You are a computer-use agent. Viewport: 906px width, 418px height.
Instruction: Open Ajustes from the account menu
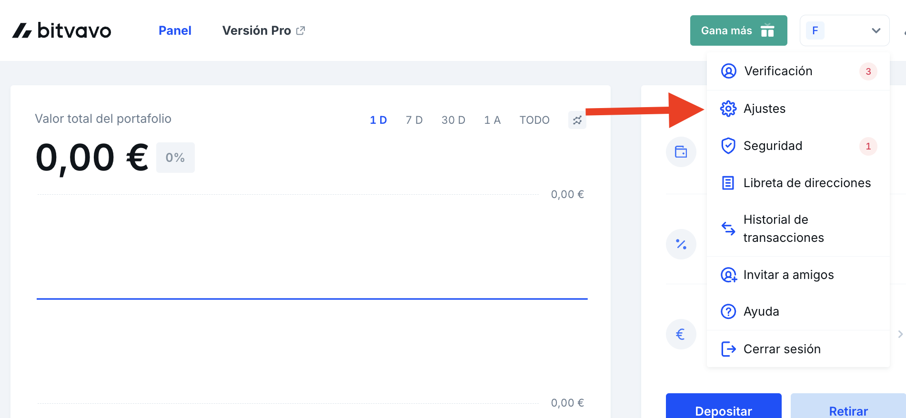coord(764,109)
